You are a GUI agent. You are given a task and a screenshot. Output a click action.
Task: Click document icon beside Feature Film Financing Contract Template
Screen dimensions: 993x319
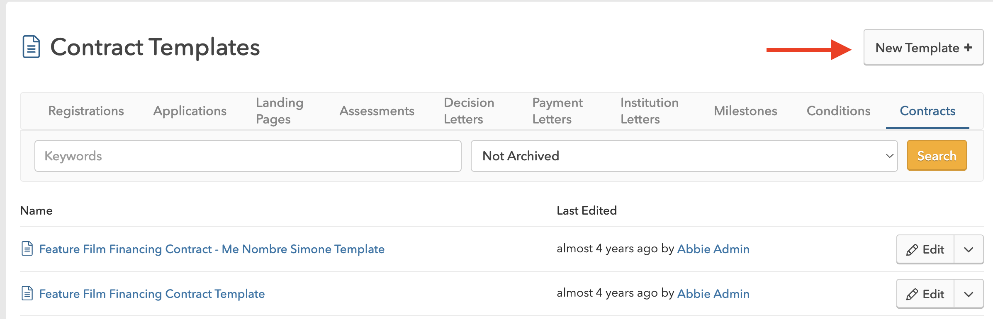click(27, 293)
